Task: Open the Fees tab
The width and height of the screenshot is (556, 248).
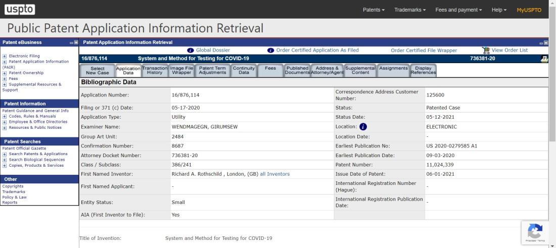Action: (270, 70)
